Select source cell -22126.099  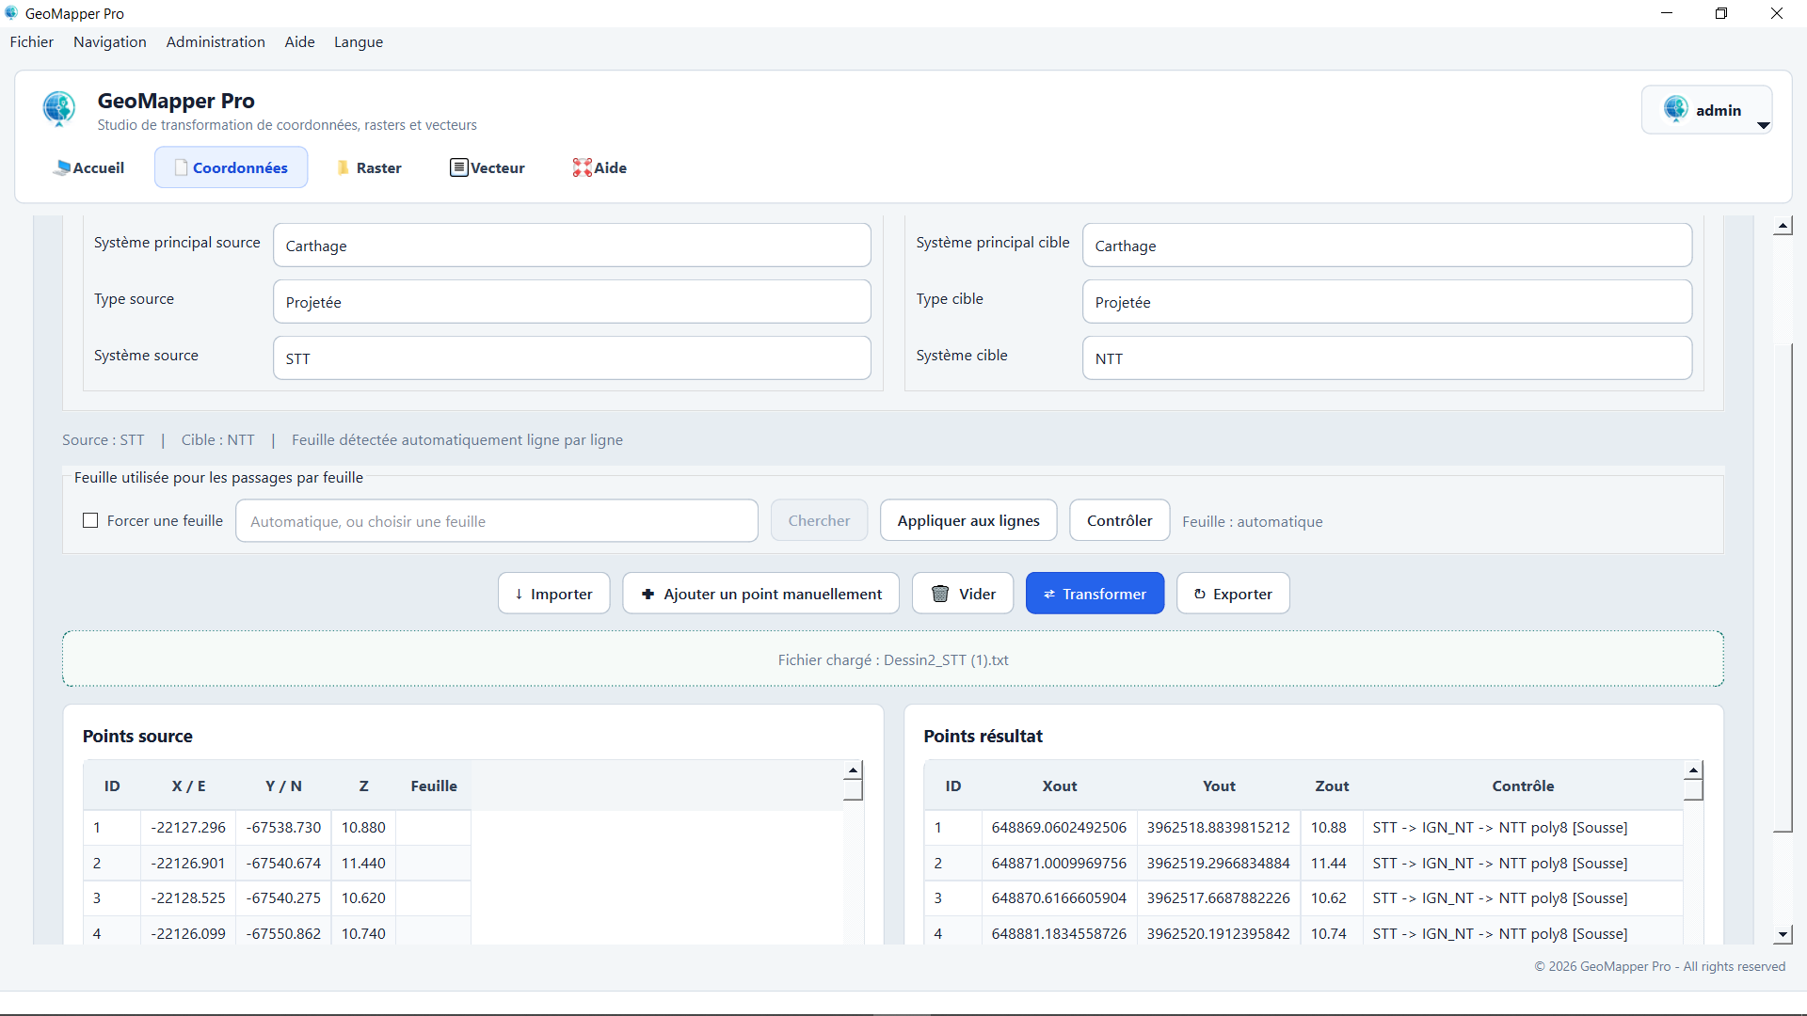(188, 933)
